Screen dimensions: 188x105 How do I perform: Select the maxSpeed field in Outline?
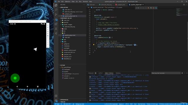tap(67, 69)
